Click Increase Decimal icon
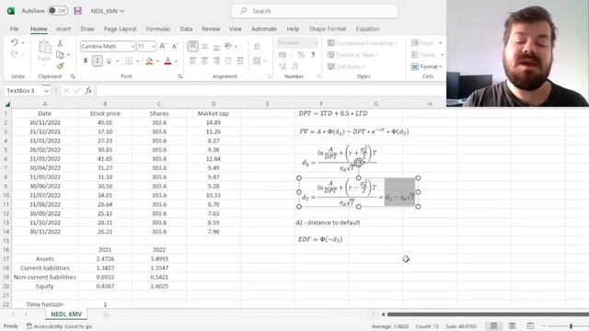Screen dimensions: 589x331 283,66
